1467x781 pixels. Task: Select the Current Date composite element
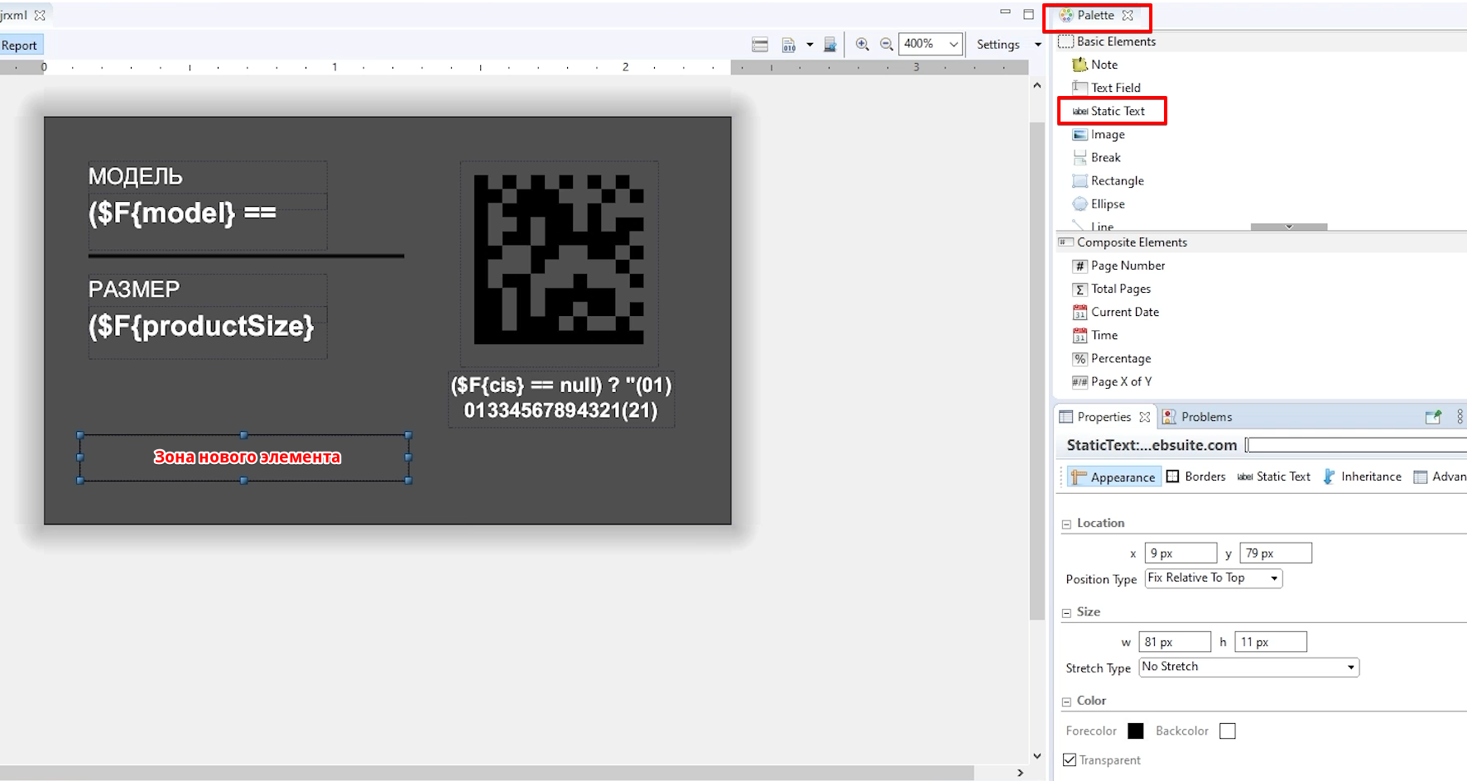tap(1116, 312)
